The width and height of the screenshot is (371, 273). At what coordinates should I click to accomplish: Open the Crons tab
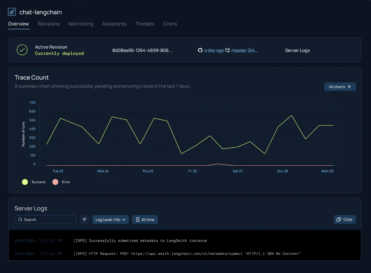[170, 24]
